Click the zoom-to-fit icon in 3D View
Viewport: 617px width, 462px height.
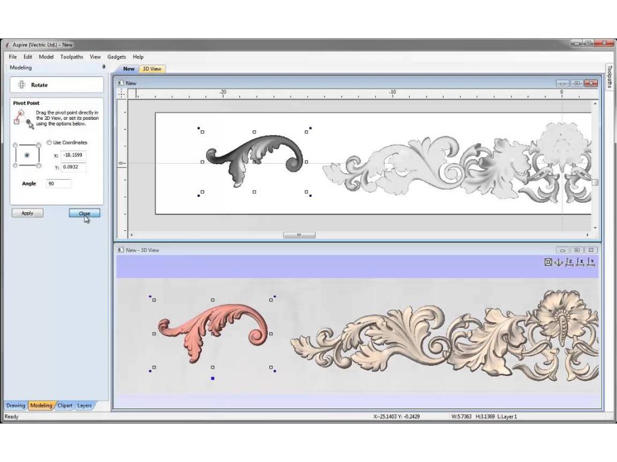548,262
